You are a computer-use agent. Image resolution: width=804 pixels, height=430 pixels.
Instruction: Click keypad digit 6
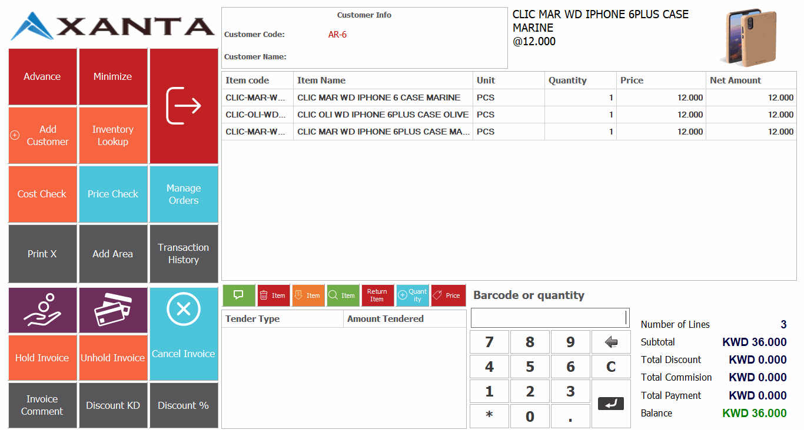point(570,367)
